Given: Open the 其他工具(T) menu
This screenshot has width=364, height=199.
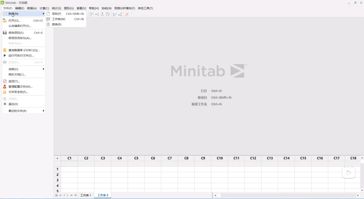Looking at the screenshot, I should (x=145, y=8).
